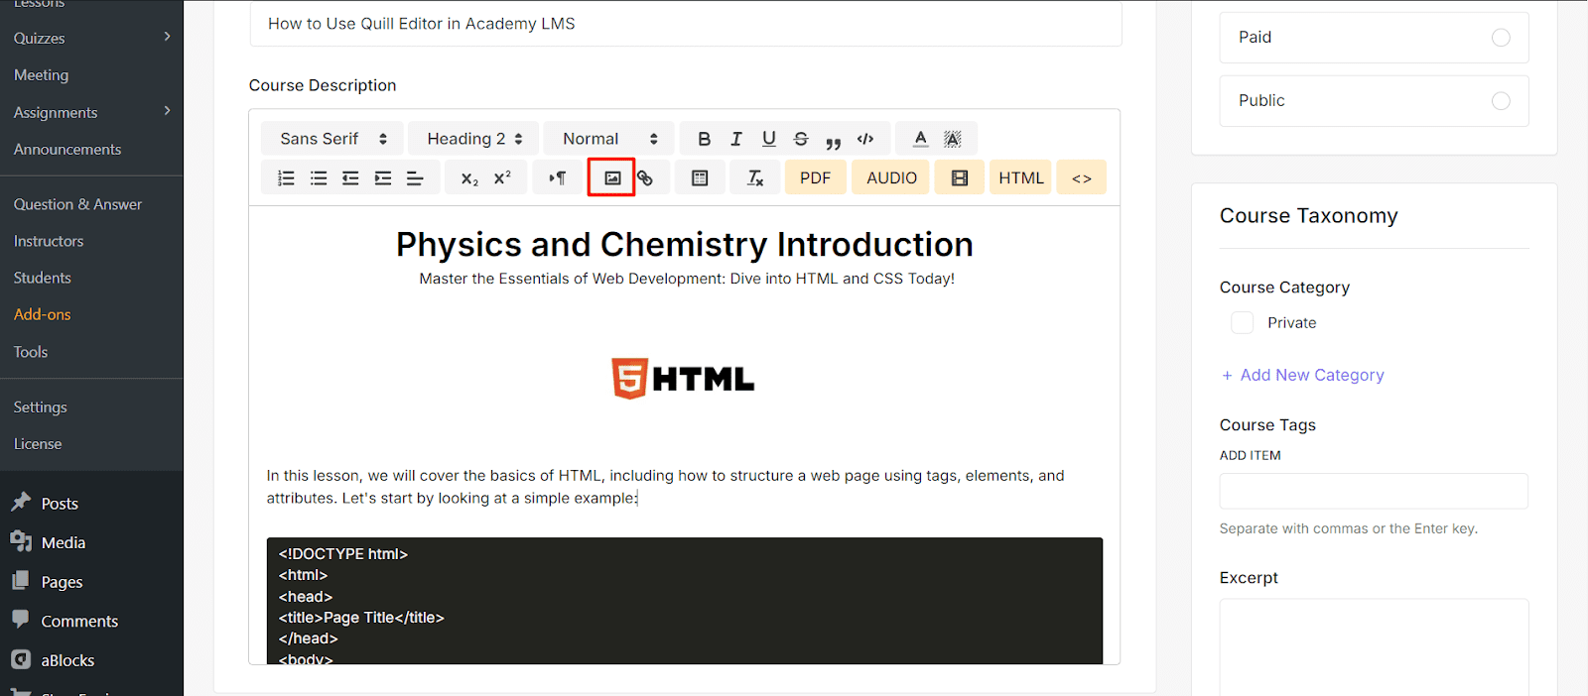Image resolution: width=1588 pixels, height=696 pixels.
Task: Click the Add New Category link
Action: pyautogui.click(x=1302, y=375)
